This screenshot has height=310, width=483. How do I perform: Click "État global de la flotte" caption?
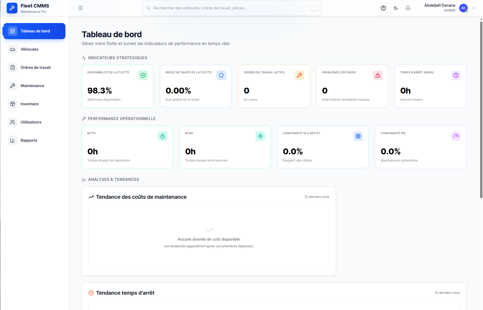(182, 100)
